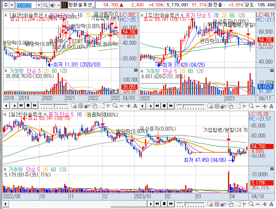The image size is (276, 209).
Task: Fast-forward the weekly chart playback
Action: click(171, 106)
